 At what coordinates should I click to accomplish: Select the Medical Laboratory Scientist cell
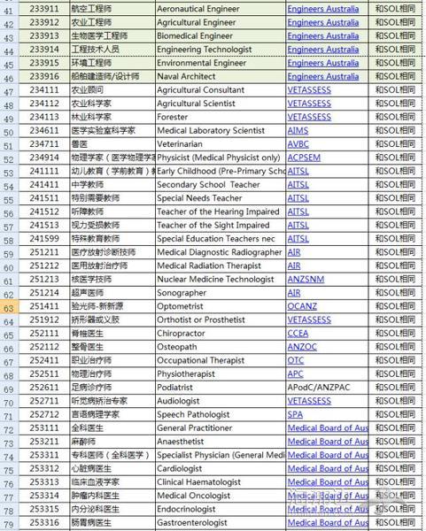[x=221, y=131]
